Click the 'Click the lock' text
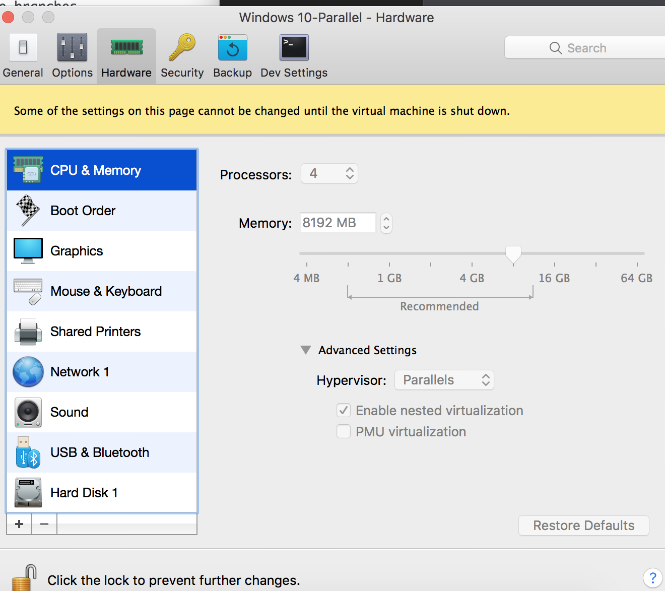 (174, 580)
